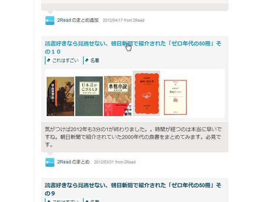
Task: Click the 2012/03/31 from 2Read timestamp
Action: click(x=115, y=162)
